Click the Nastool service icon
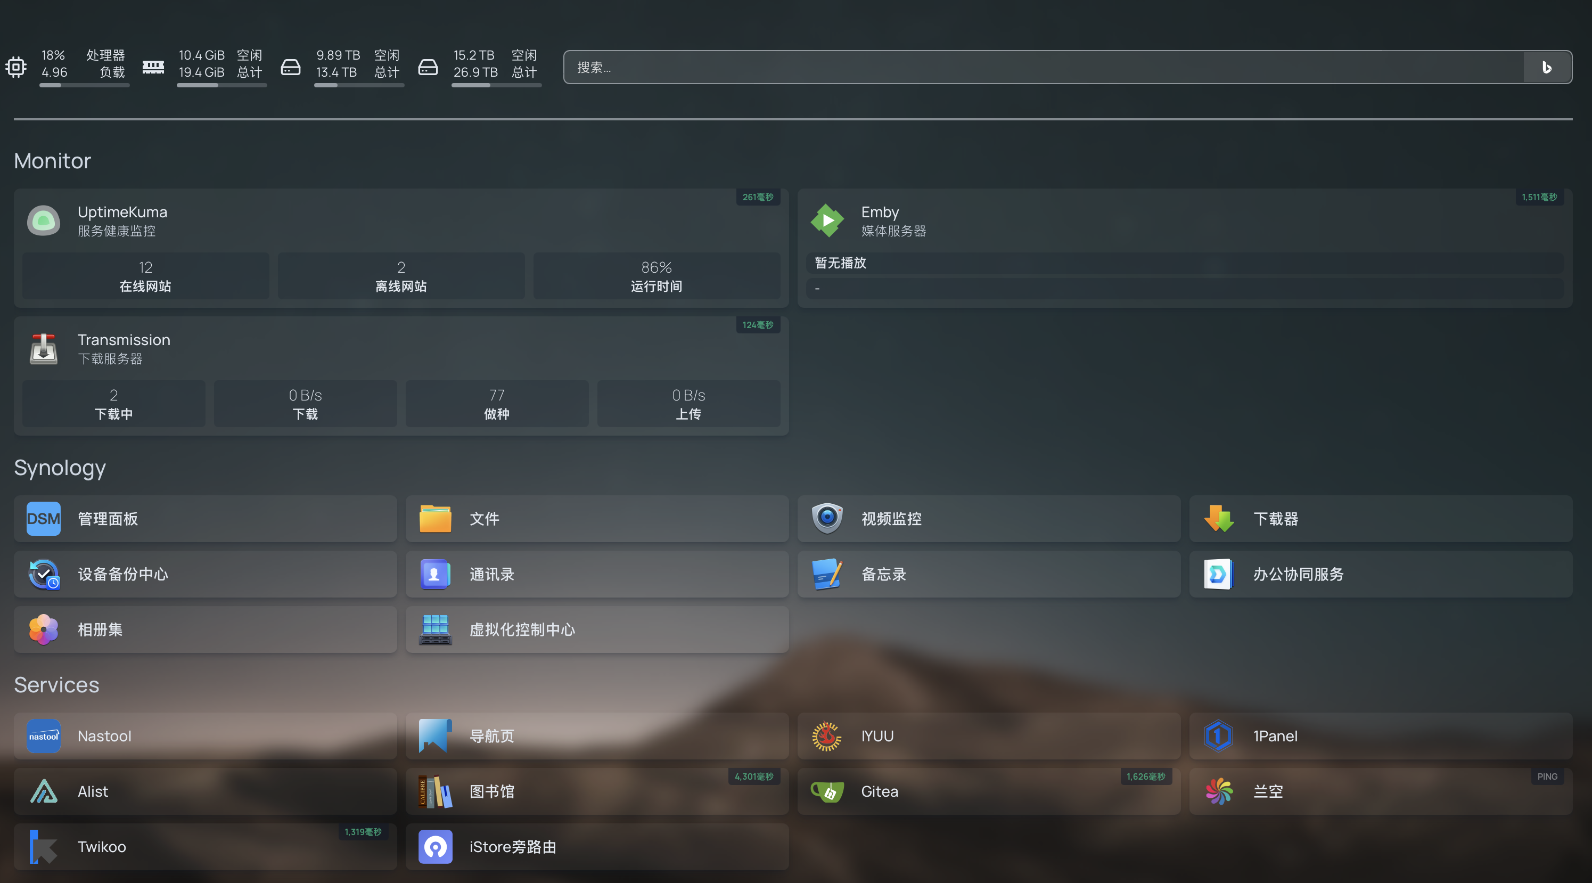 pyautogui.click(x=43, y=736)
